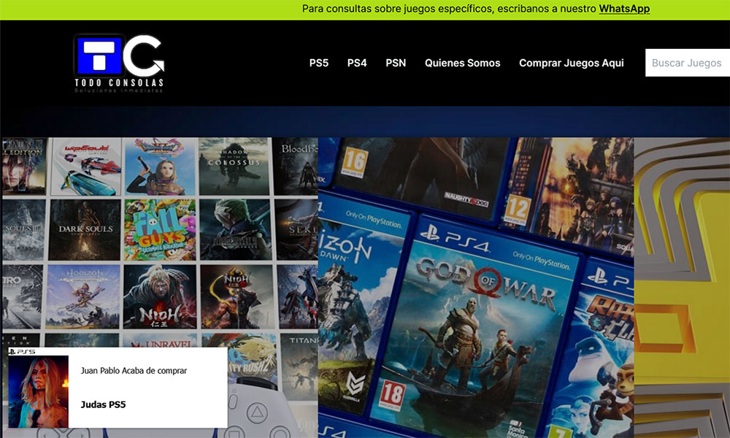Image resolution: width=730 pixels, height=438 pixels.
Task: Open the PS4 menu item
Action: tap(357, 63)
